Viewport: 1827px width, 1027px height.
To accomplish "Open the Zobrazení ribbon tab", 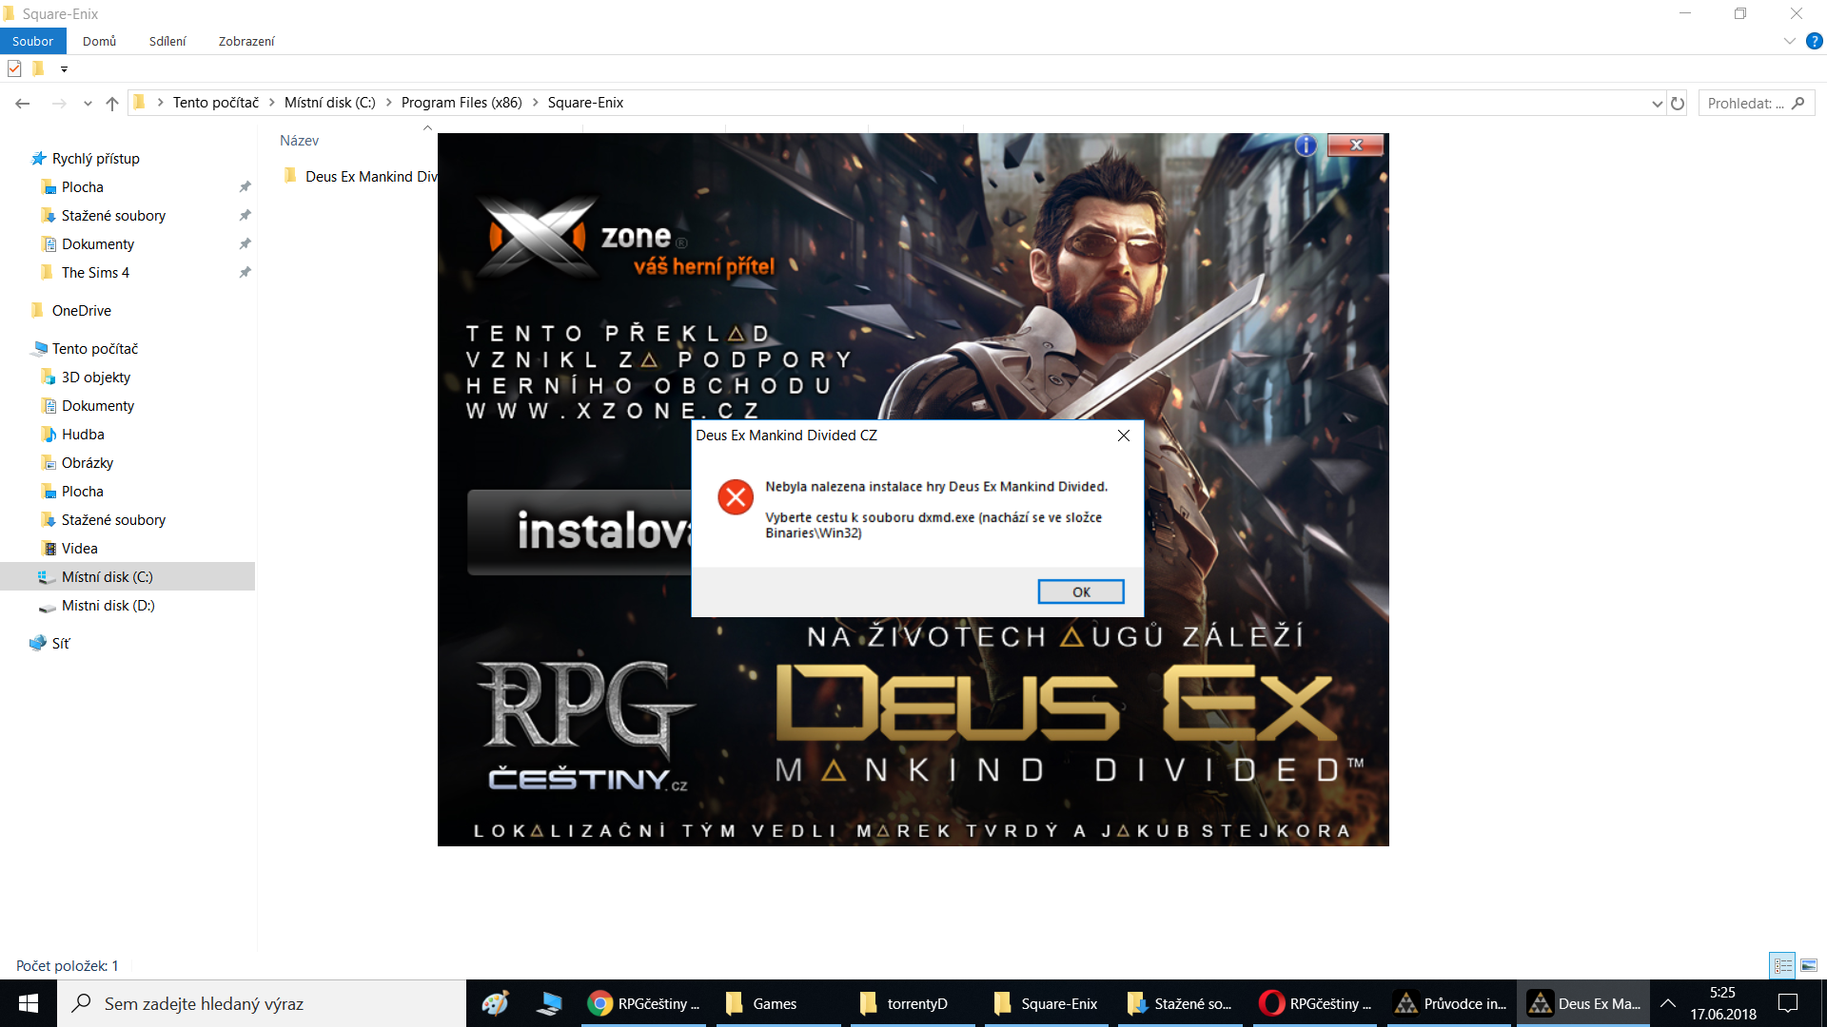I will [246, 41].
